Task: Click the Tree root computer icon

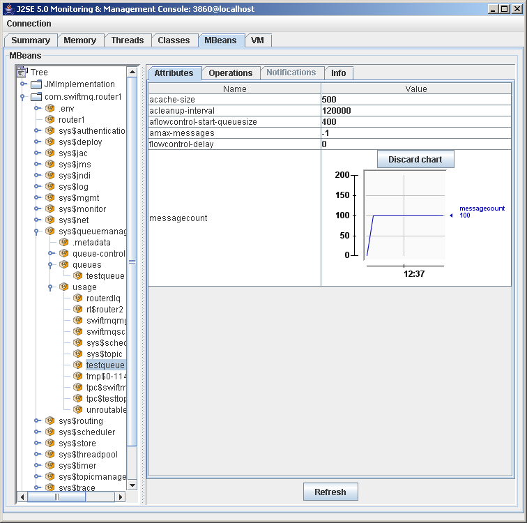Action: 22,73
